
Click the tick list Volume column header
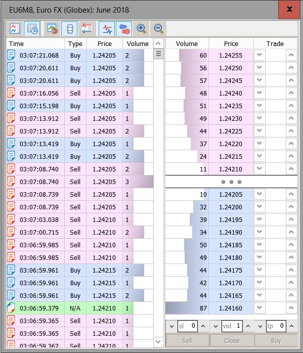pos(138,43)
